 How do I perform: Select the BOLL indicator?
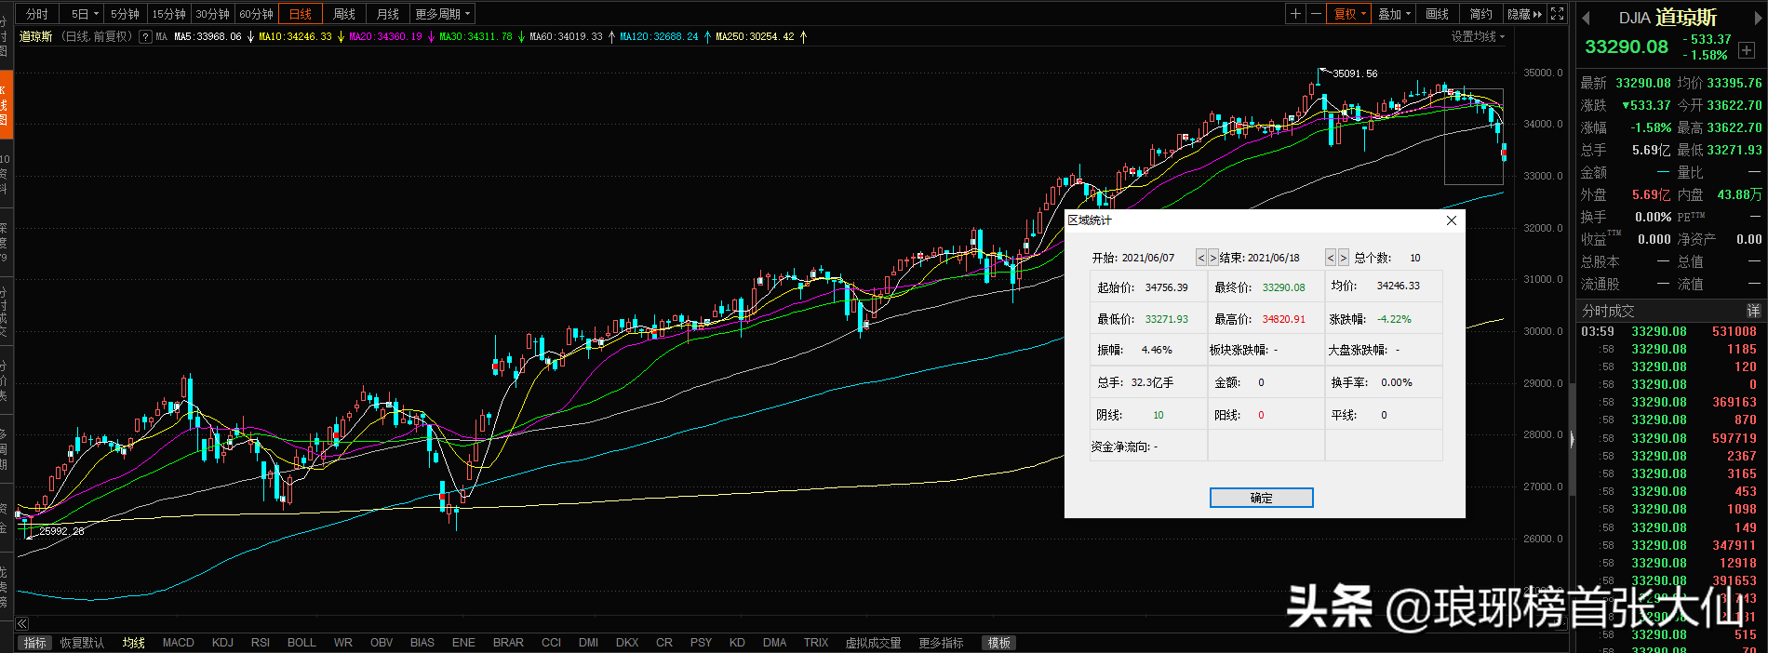301,643
